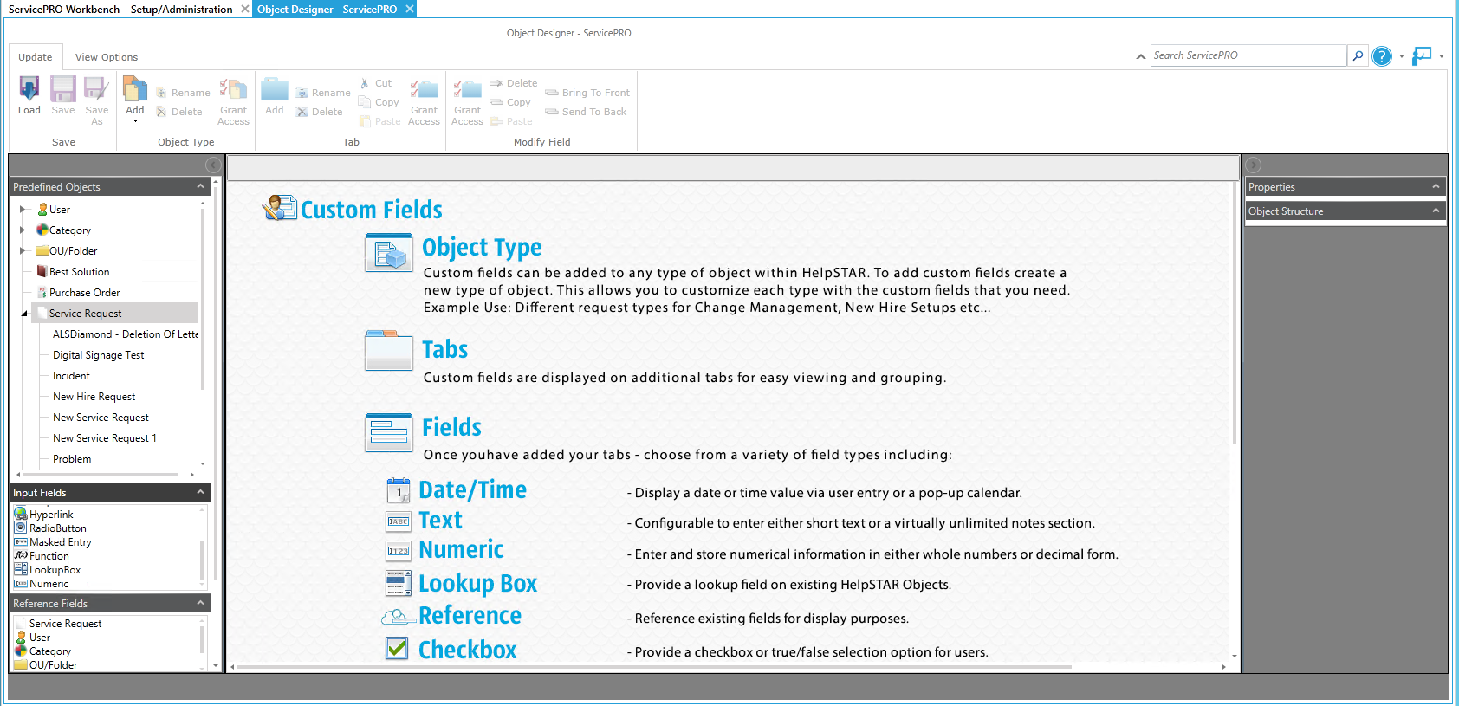Expand the Category tree node

[23, 230]
